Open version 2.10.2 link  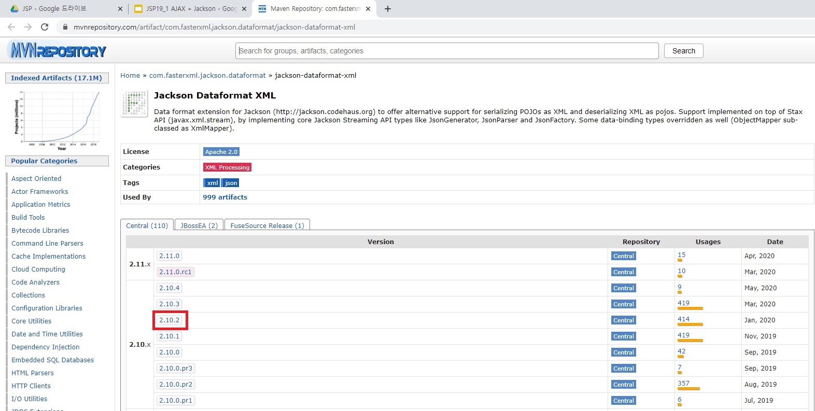coord(169,320)
